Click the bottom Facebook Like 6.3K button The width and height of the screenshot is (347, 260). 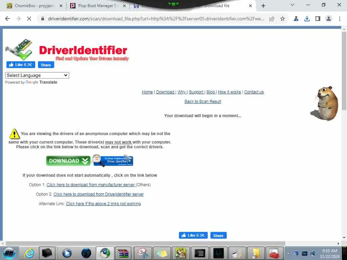(193, 236)
